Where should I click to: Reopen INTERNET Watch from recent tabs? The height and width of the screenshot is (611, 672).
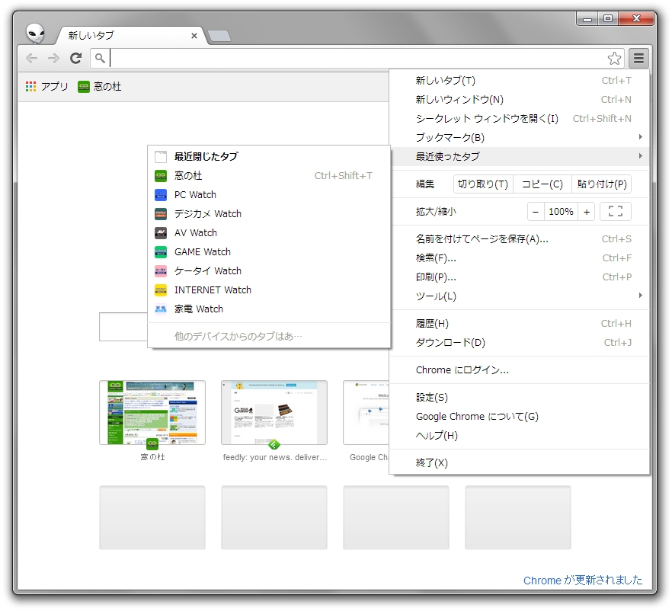point(269,290)
